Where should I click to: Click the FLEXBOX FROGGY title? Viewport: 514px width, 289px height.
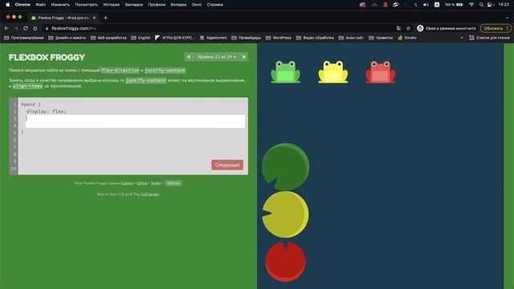coord(47,57)
